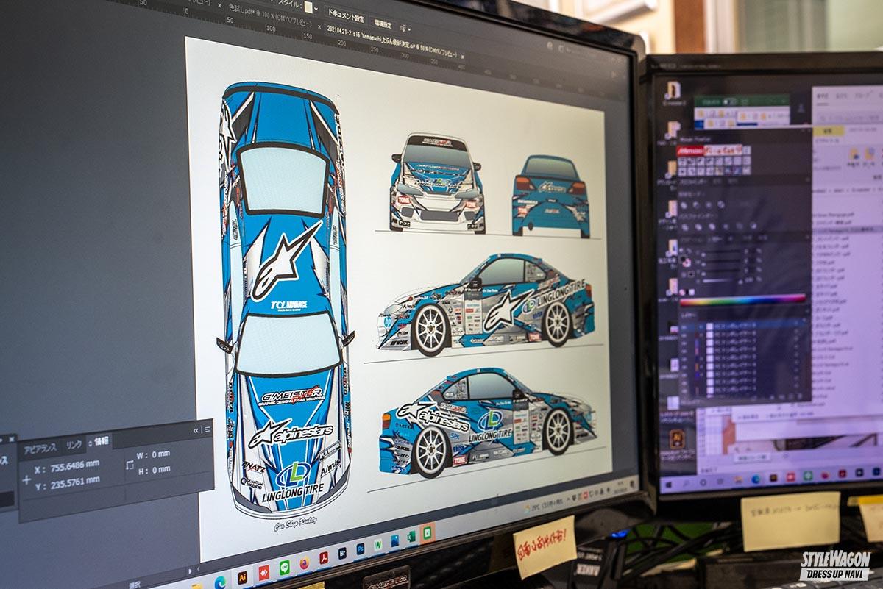Open the LINE app in taskbar

tap(284, 567)
